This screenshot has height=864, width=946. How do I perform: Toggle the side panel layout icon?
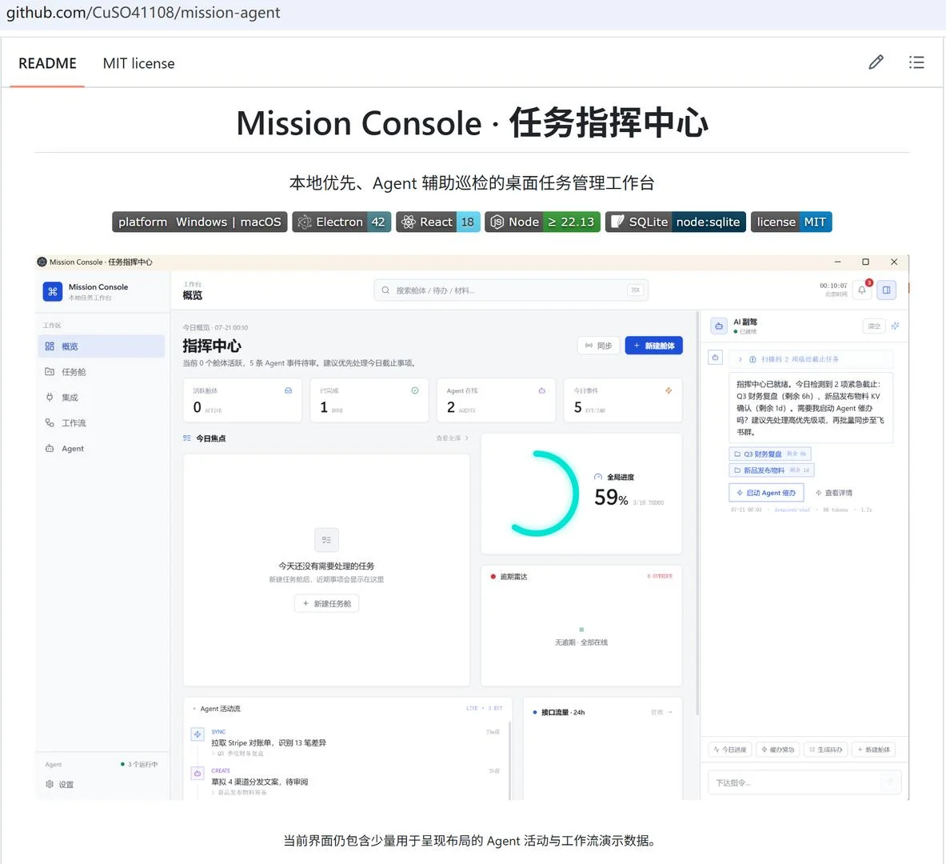pyautogui.click(x=886, y=290)
